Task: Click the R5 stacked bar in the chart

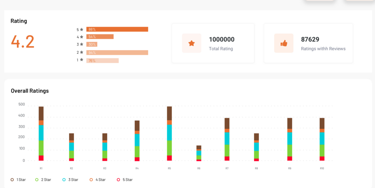Action: pos(169,134)
